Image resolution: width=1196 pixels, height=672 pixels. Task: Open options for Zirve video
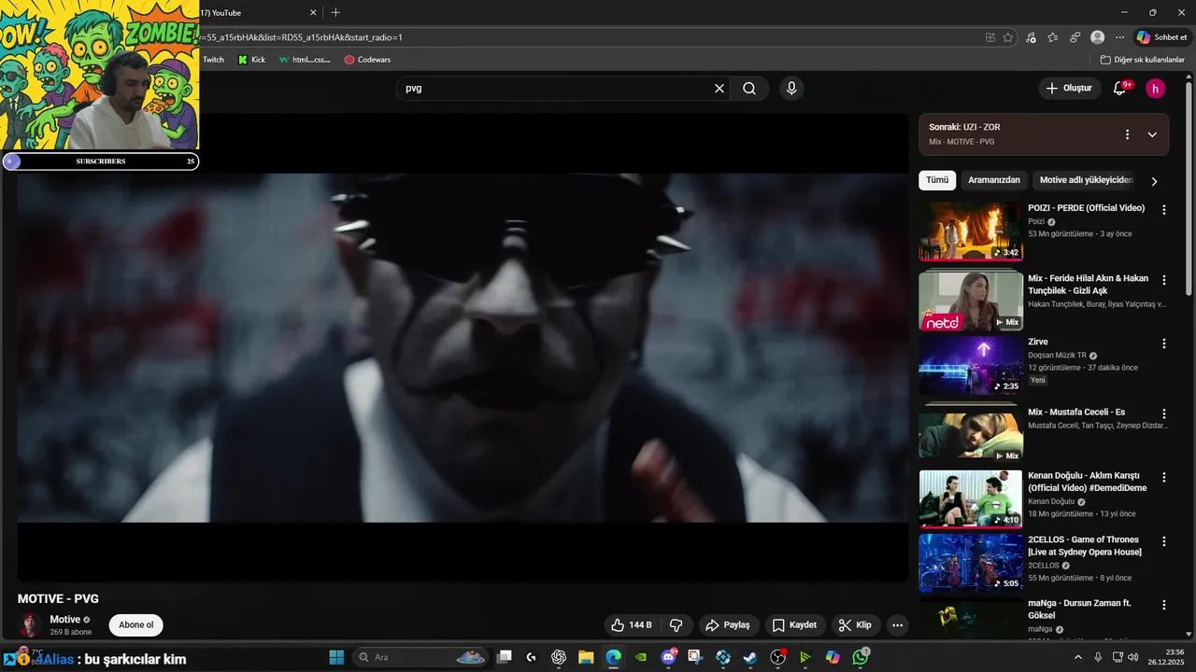click(x=1164, y=343)
